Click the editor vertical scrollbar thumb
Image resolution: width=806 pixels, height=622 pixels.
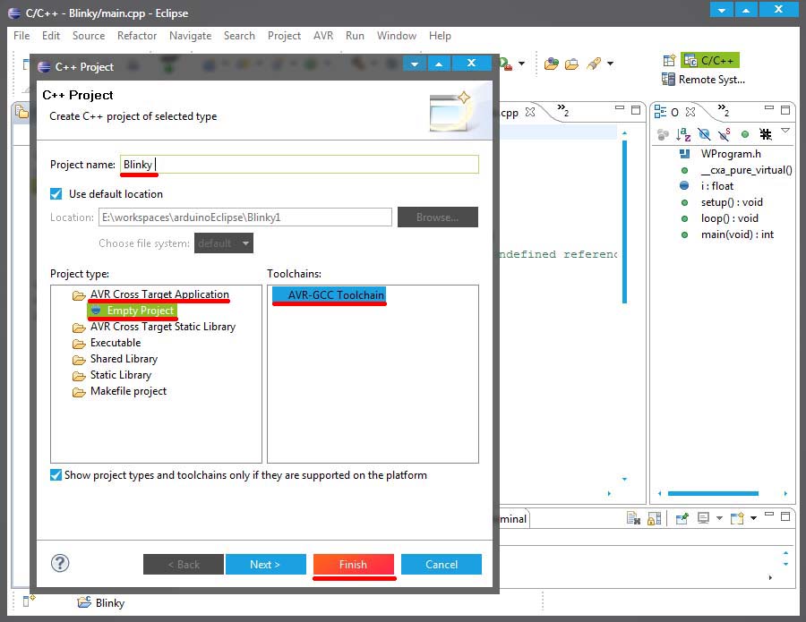(624, 222)
